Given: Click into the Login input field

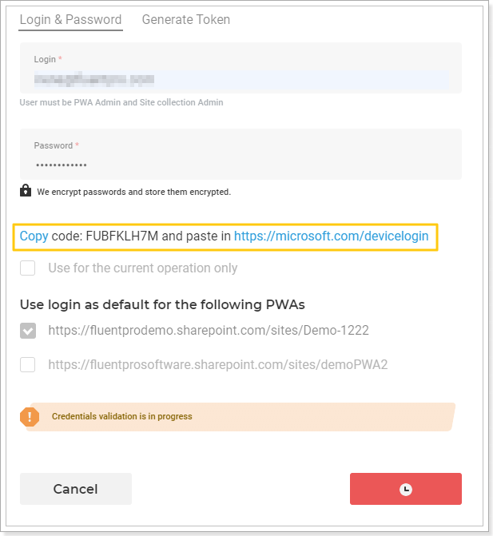Looking at the screenshot, I should point(241,80).
